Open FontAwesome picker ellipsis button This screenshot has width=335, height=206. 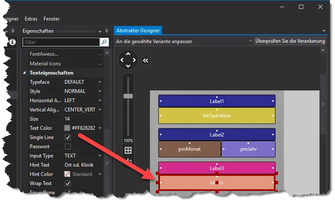click(100, 54)
